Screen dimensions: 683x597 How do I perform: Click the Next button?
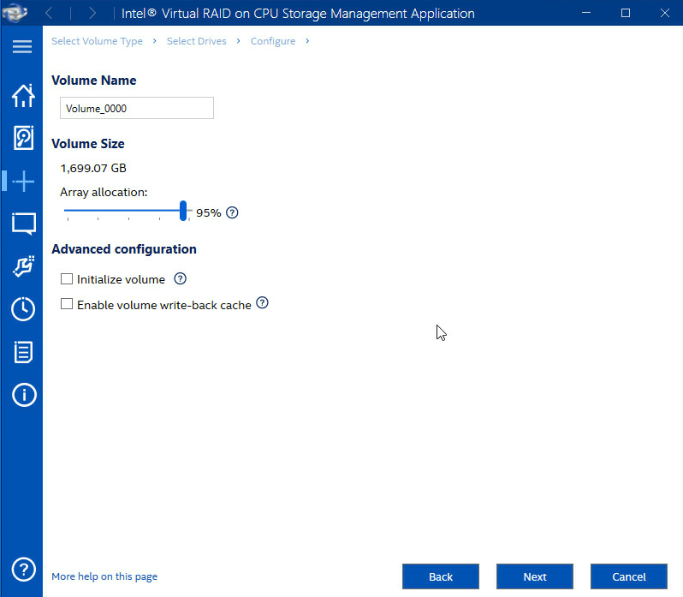(x=534, y=576)
